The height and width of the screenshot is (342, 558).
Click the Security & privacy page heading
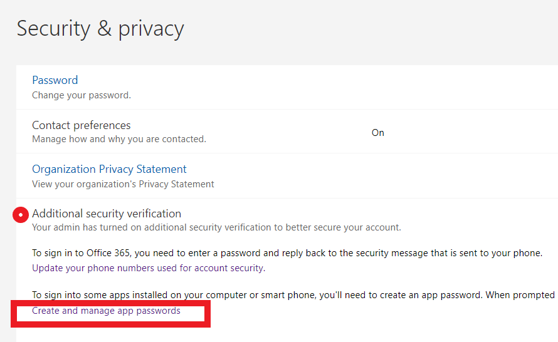100,29
